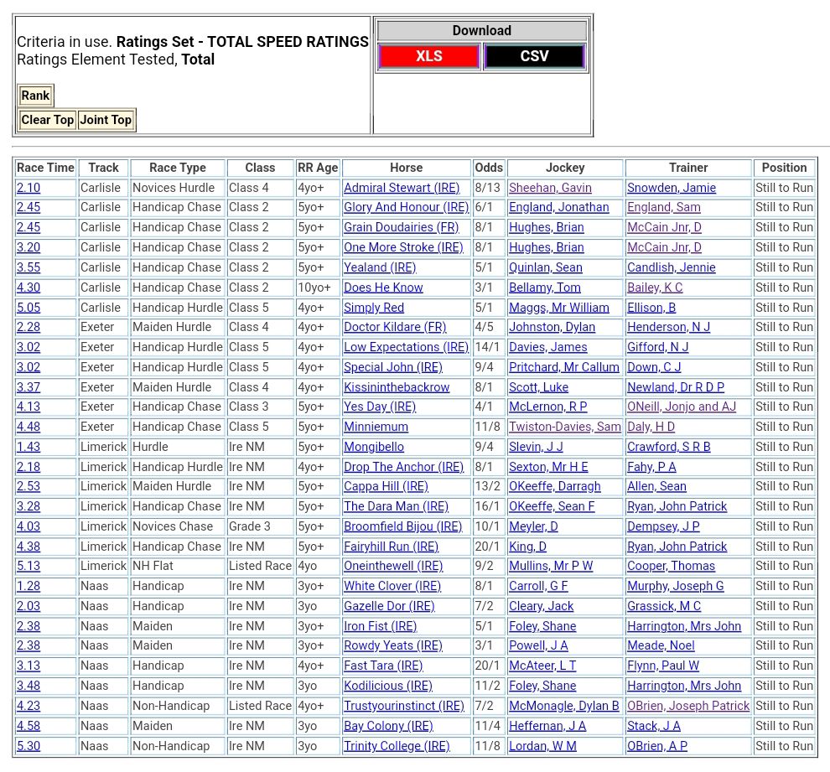Open the 2.10 Carlisle race time link
The height and width of the screenshot is (772, 830).
29,188
